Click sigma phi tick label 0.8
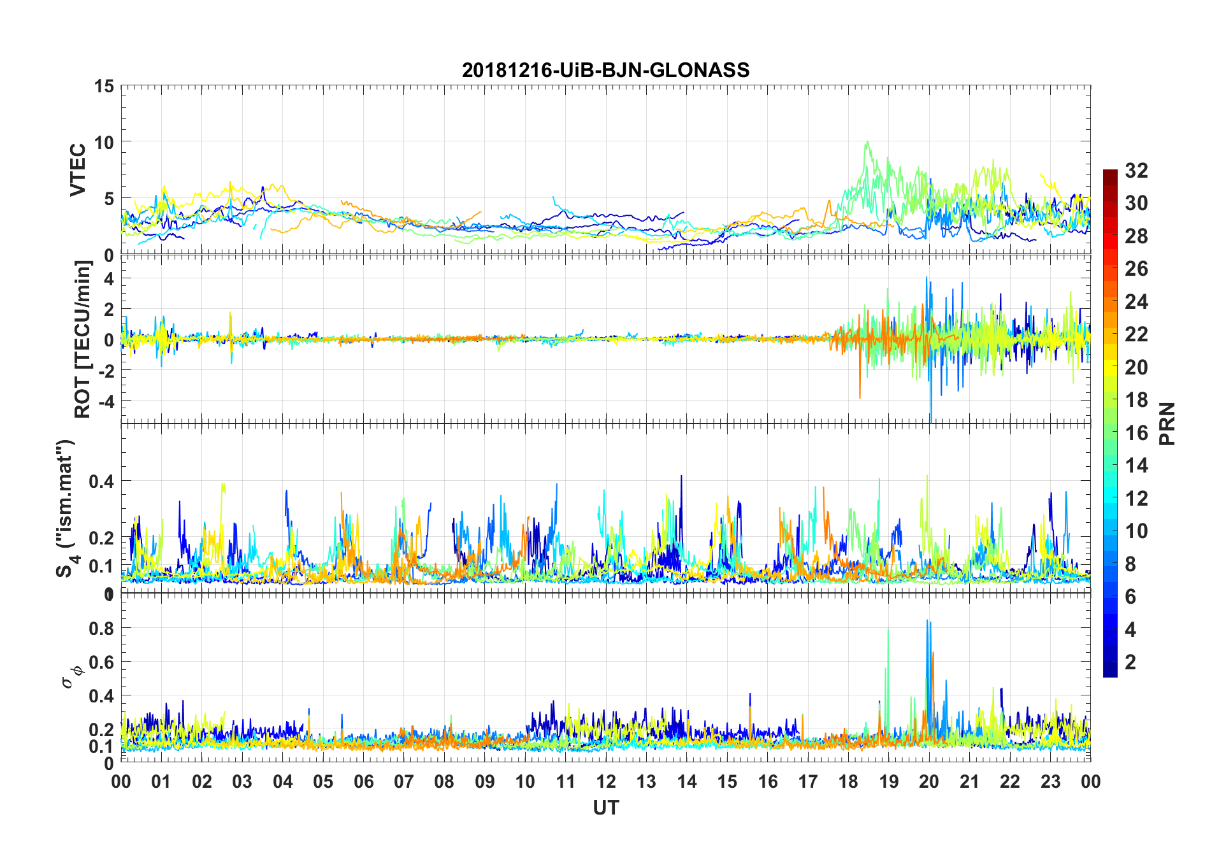This screenshot has width=1212, height=847. (x=102, y=628)
